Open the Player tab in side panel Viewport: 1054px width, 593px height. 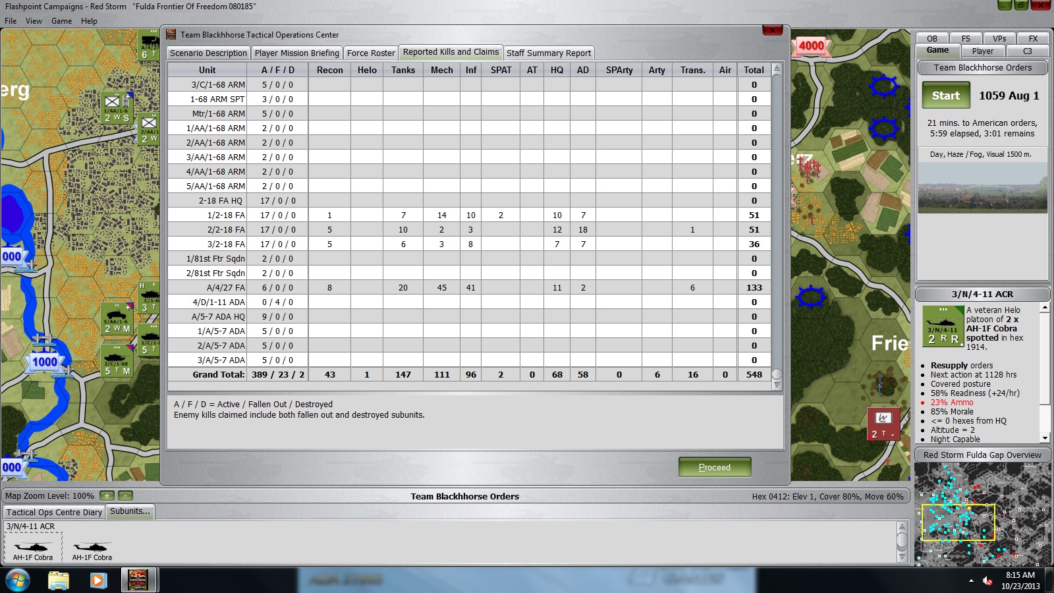click(982, 51)
